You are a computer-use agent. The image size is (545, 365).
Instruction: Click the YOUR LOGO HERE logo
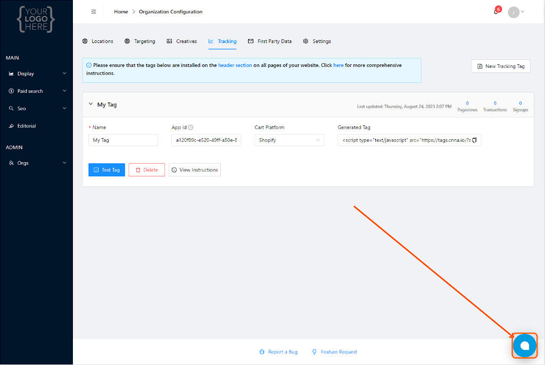pos(36,20)
